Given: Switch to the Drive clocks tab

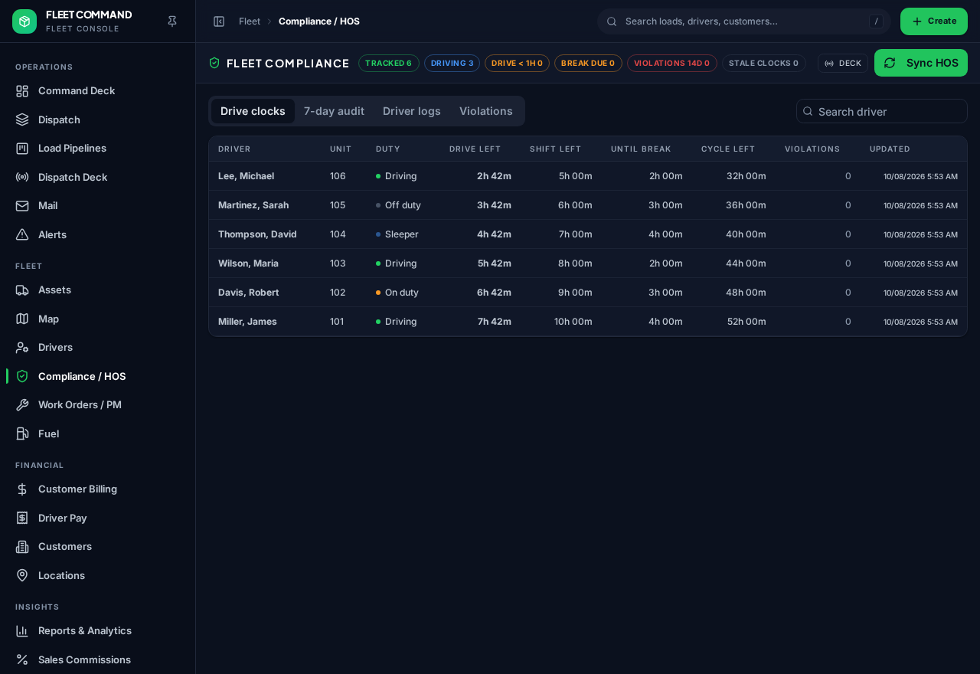Looking at the screenshot, I should (253, 111).
